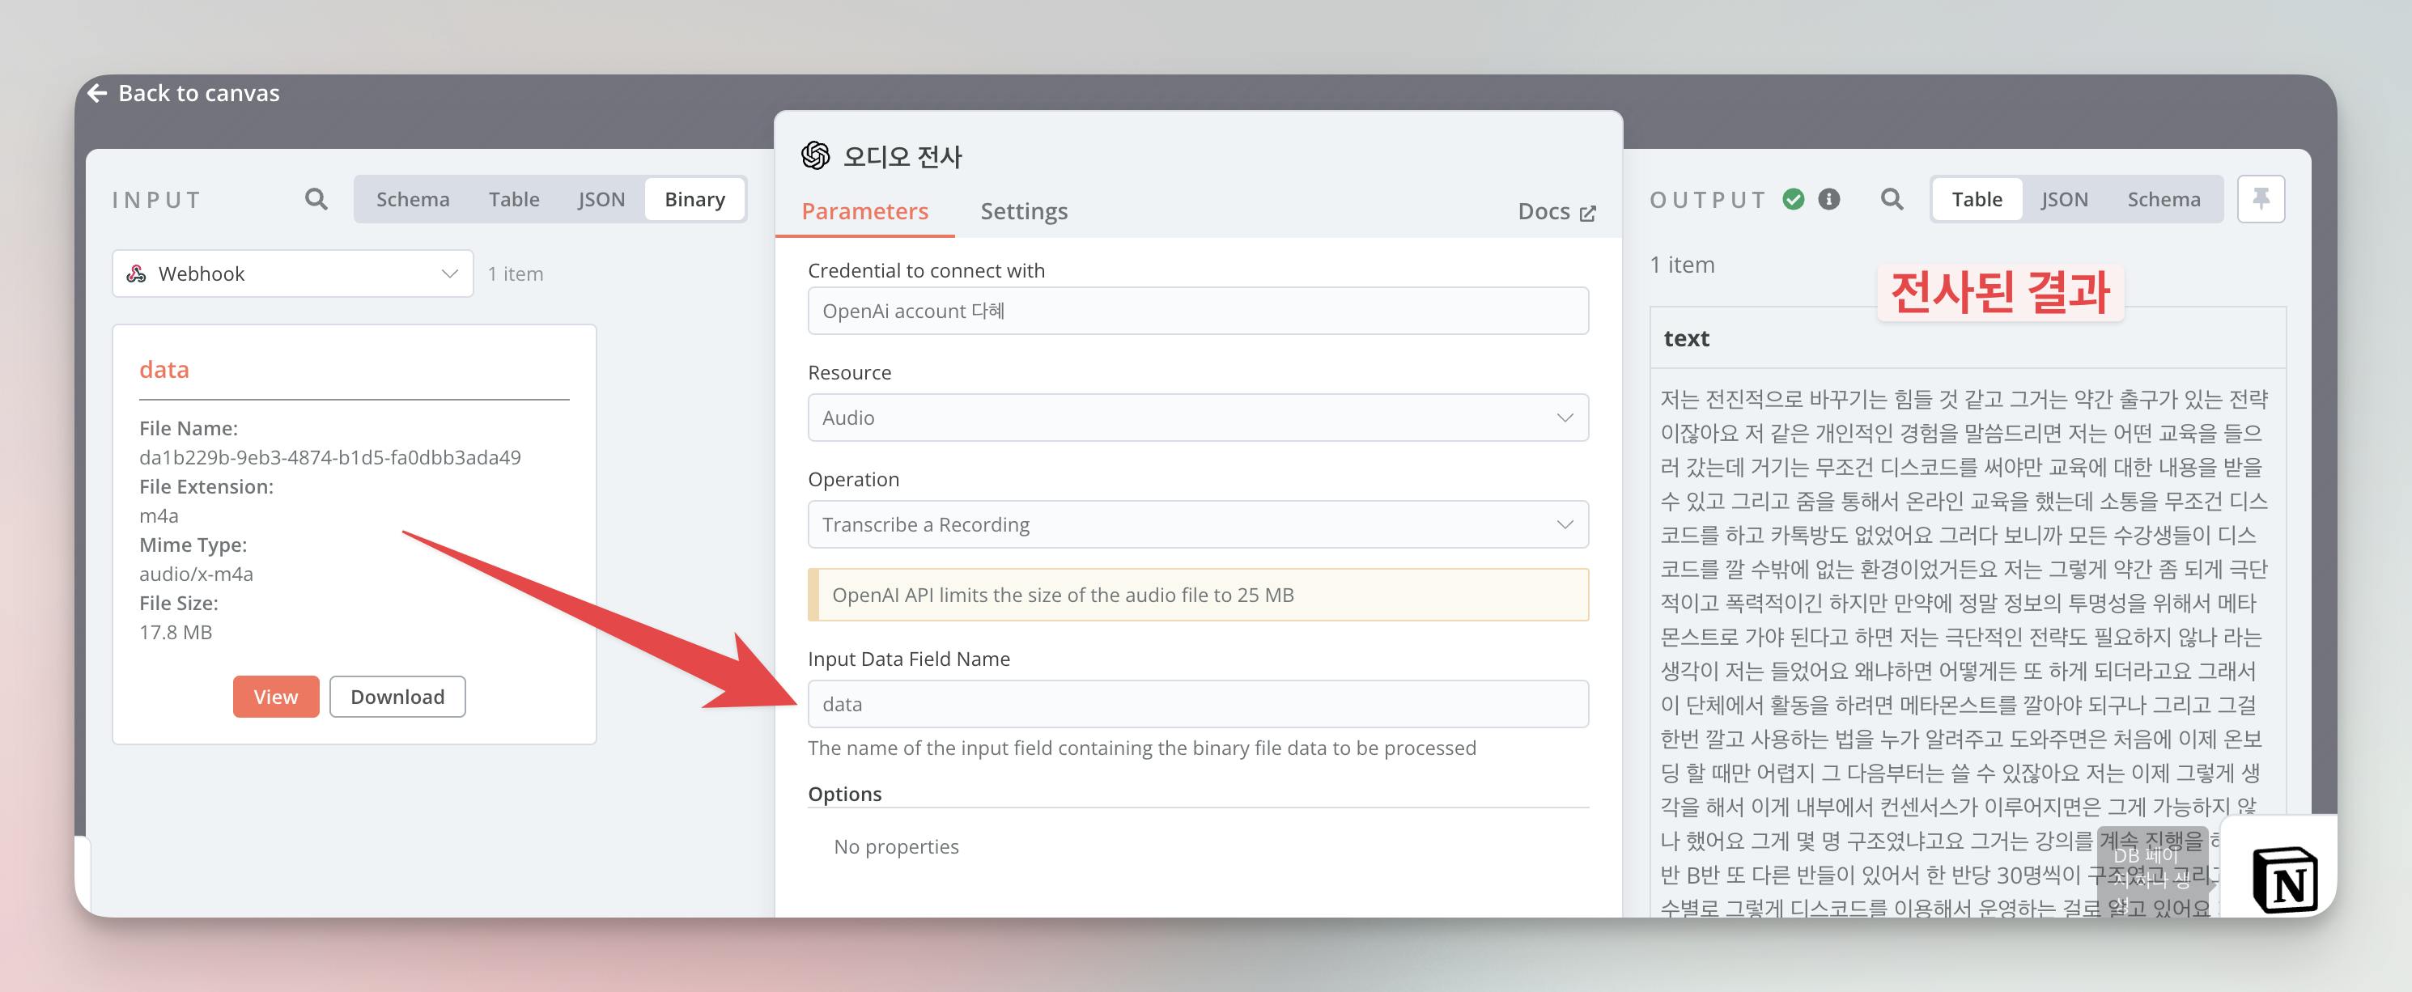Click the Docs external link icon

(x=1587, y=214)
